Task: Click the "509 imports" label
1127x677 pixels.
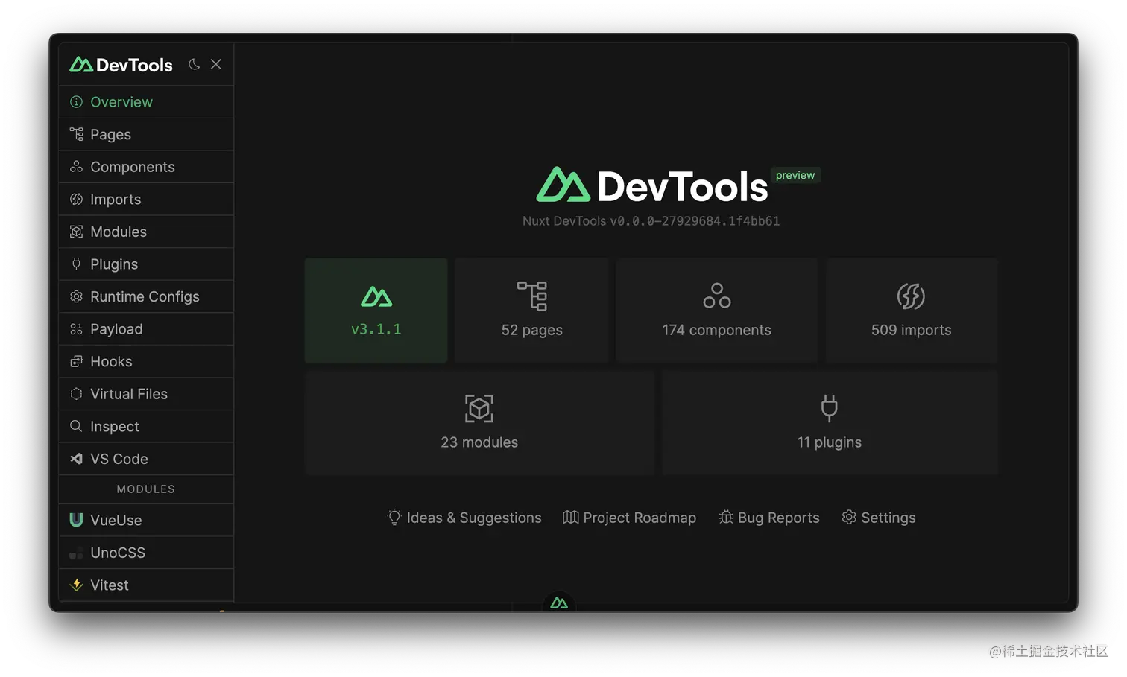Action: pos(912,330)
